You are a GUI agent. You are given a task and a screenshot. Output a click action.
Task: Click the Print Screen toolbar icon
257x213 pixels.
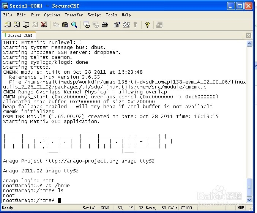pyautogui.click(x=87, y=25)
